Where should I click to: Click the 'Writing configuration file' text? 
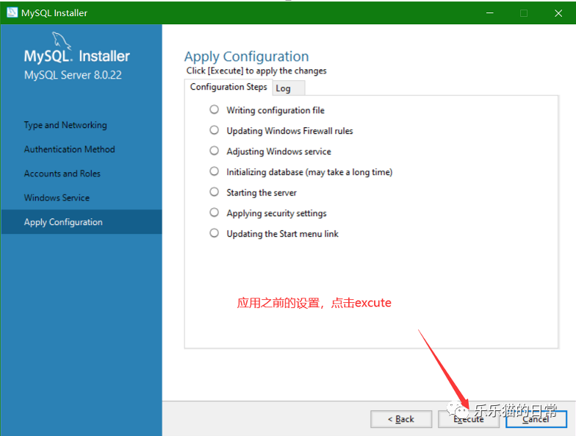pyautogui.click(x=276, y=110)
